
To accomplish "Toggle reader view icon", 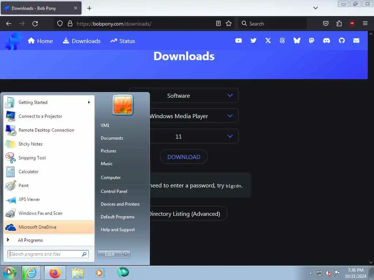I will pyautogui.click(x=218, y=24).
